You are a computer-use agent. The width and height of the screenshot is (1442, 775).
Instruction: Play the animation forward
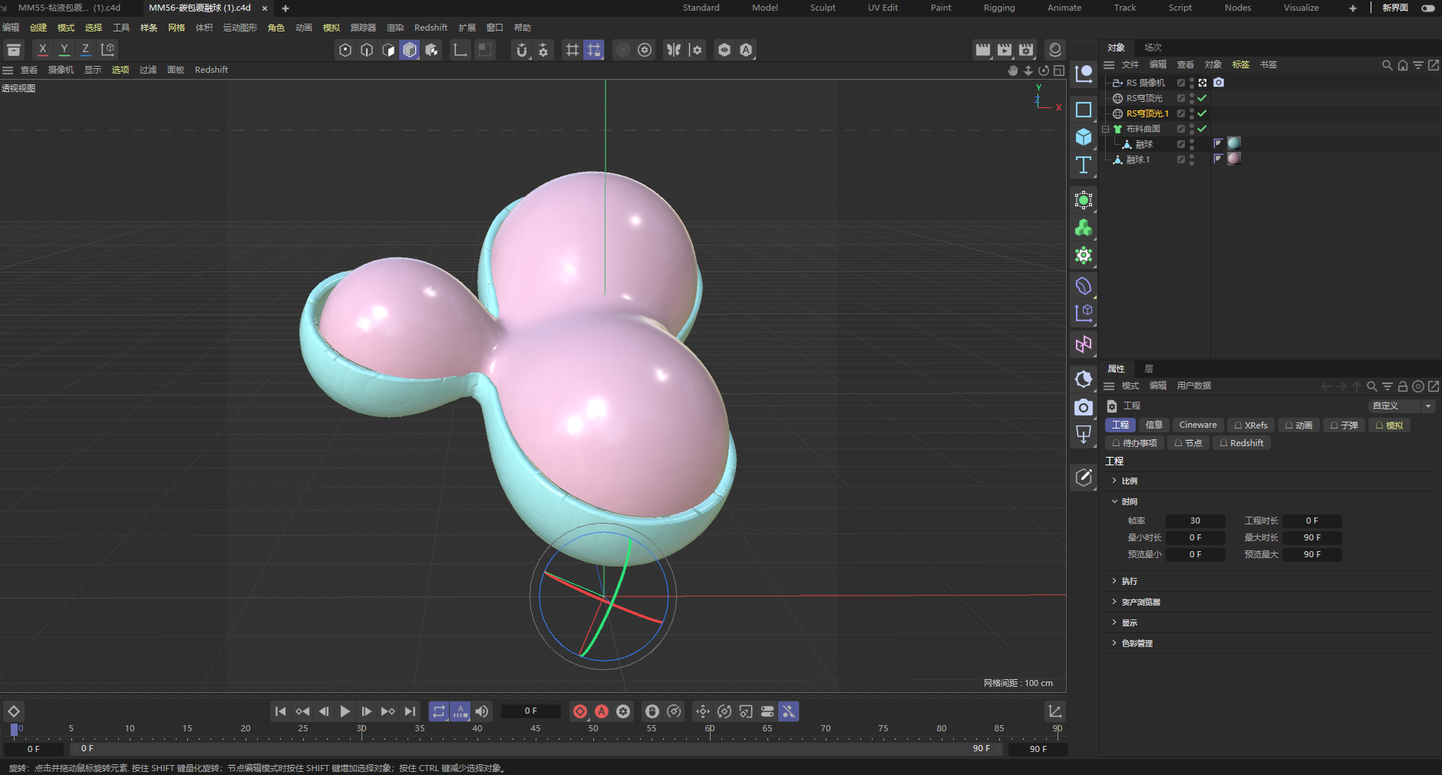(345, 711)
